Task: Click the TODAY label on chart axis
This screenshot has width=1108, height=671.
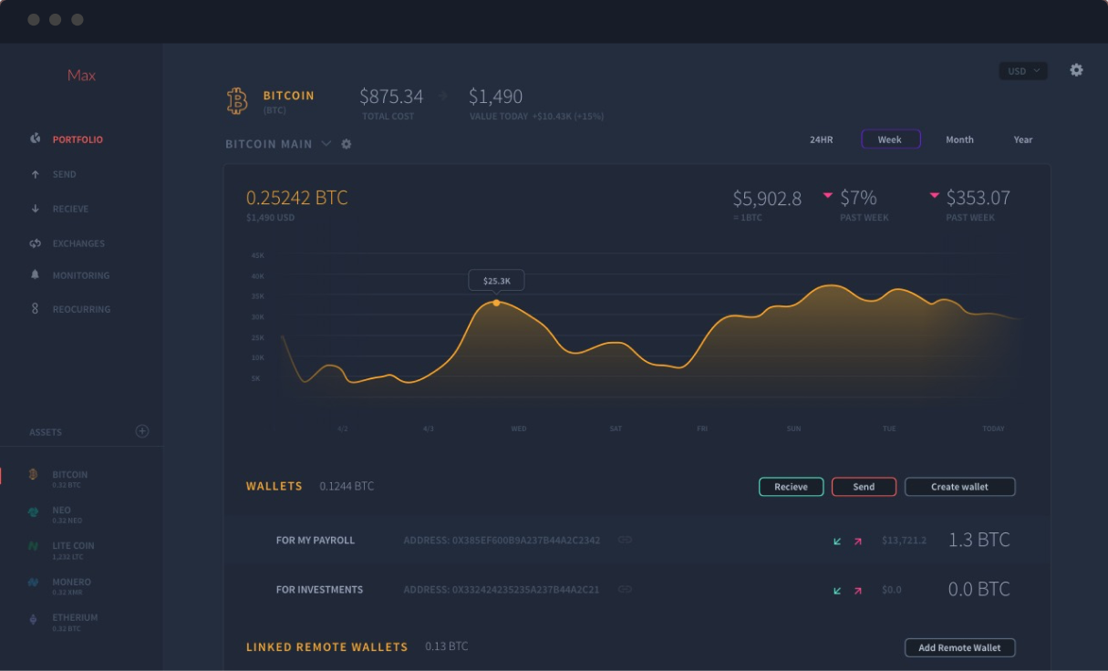Action: pyautogui.click(x=993, y=428)
